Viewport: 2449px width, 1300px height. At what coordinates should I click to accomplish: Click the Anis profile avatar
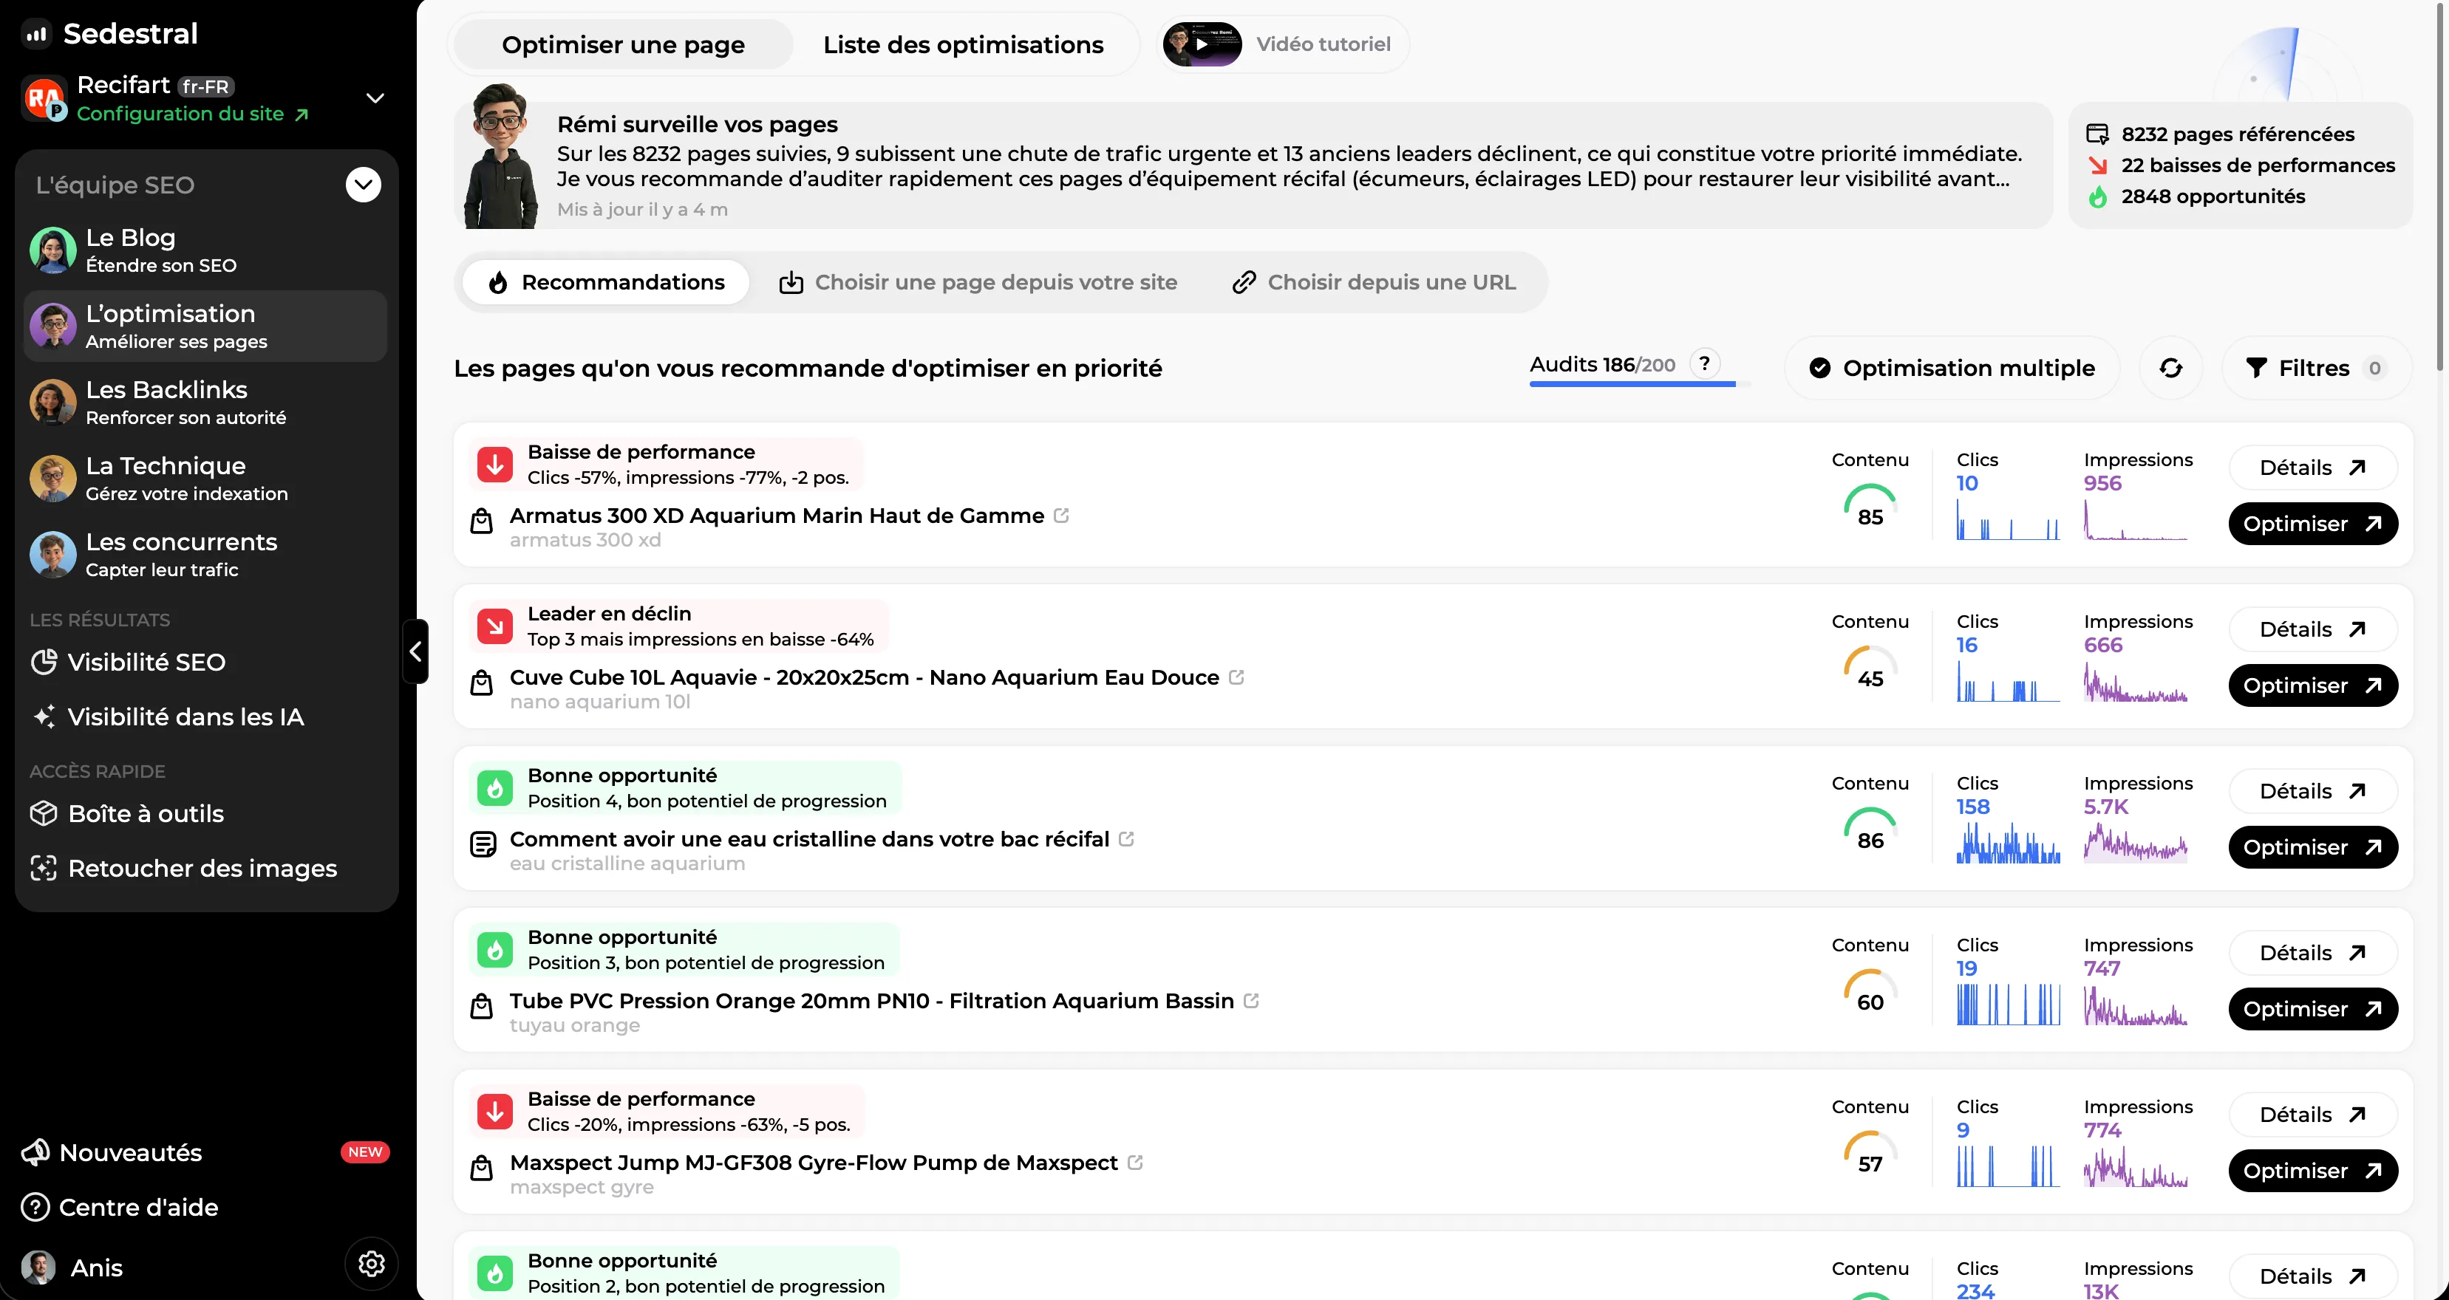38,1267
